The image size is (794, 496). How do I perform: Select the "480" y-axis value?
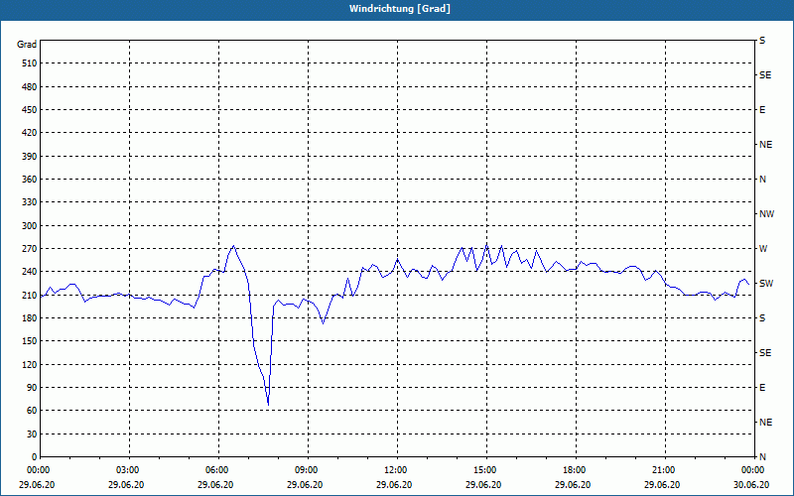30,87
